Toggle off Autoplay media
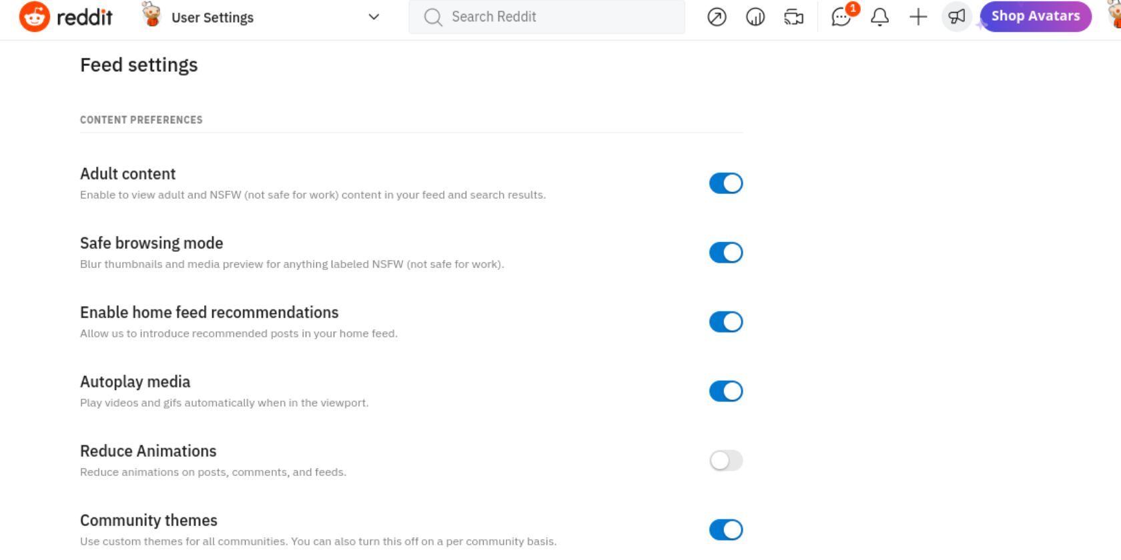This screenshot has height=560, width=1121. 726,391
